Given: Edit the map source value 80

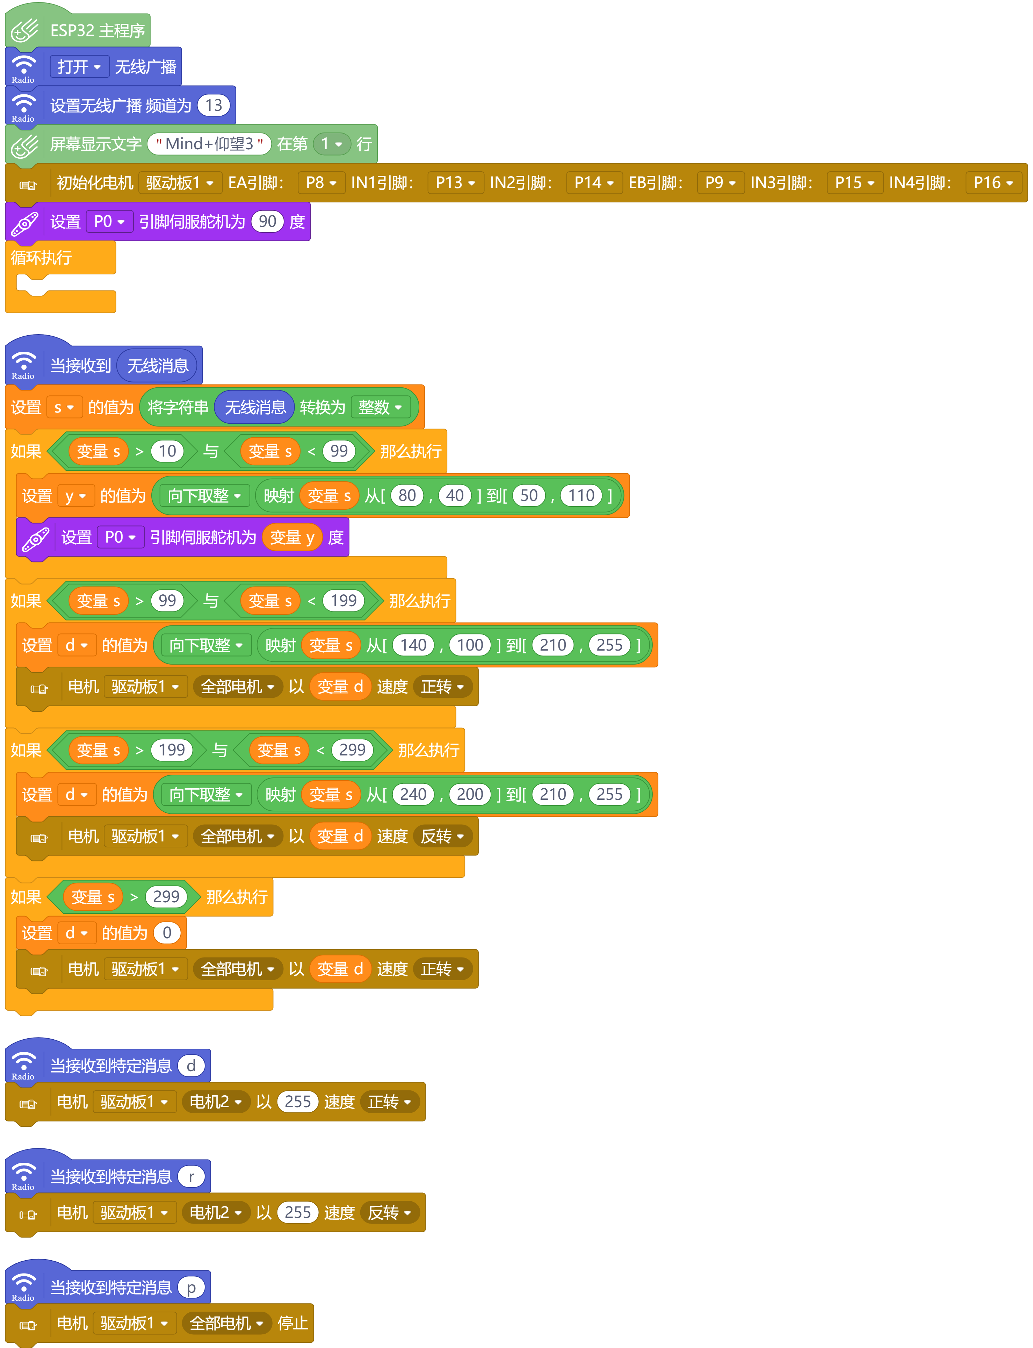Looking at the screenshot, I should tap(407, 496).
